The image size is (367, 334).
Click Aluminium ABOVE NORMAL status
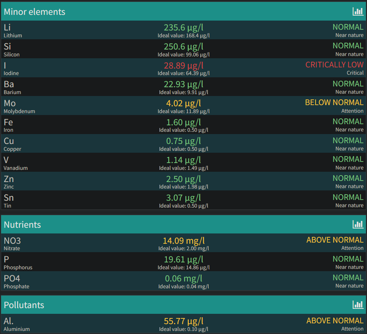[335, 320]
